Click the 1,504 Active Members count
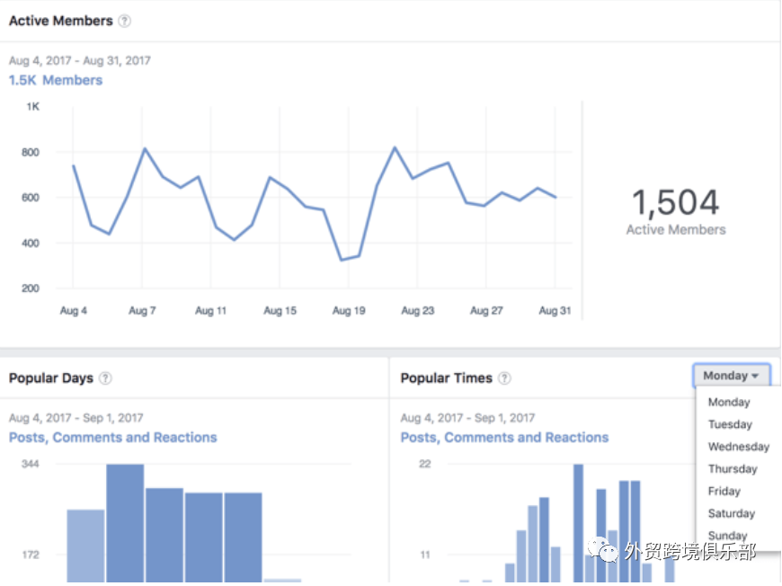 675,203
